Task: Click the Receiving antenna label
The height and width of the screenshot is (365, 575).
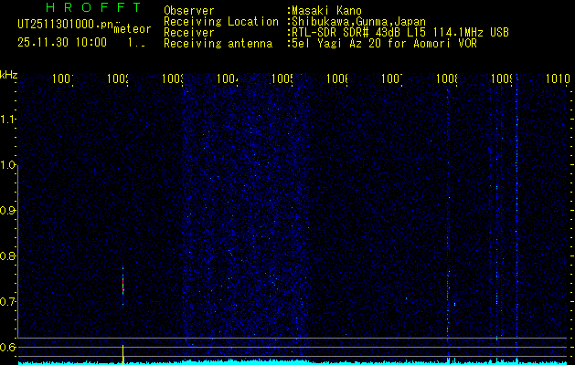Action: click(x=218, y=44)
